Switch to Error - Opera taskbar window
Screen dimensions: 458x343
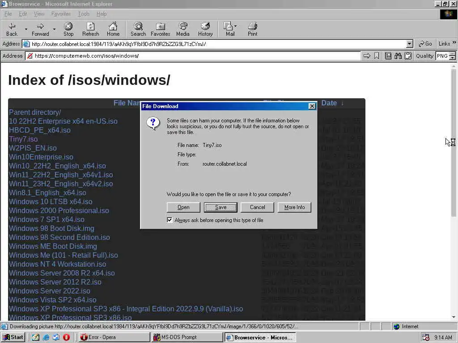pyautogui.click(x=114, y=338)
